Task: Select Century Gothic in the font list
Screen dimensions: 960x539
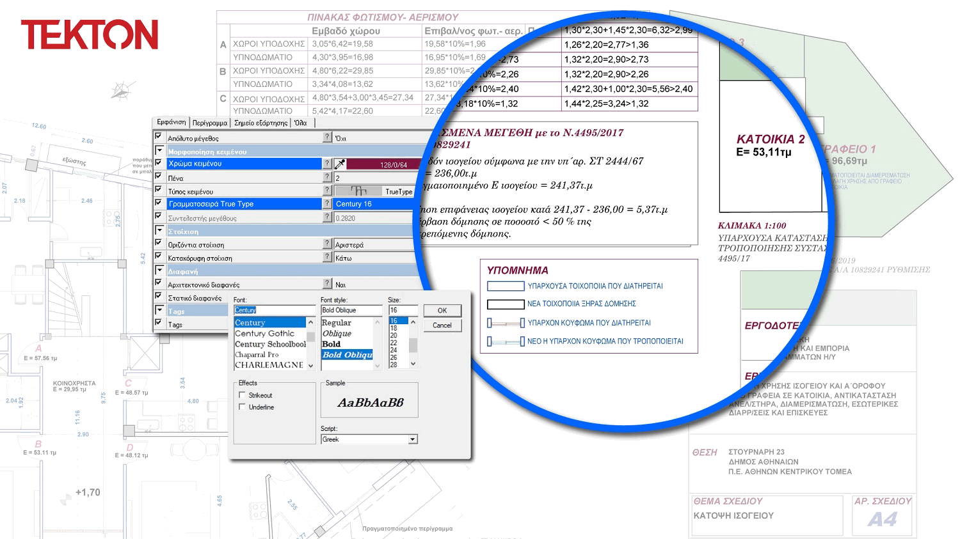Action: click(x=265, y=334)
